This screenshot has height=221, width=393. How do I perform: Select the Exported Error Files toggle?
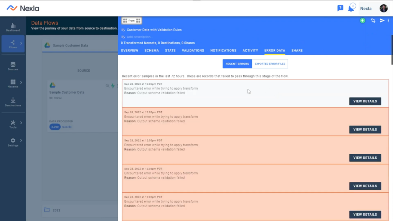(270, 64)
